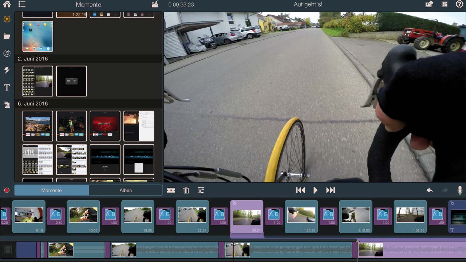The height and width of the screenshot is (262, 466).
Task: Open the clip adjustment sliders icon
Action: [x=201, y=190]
